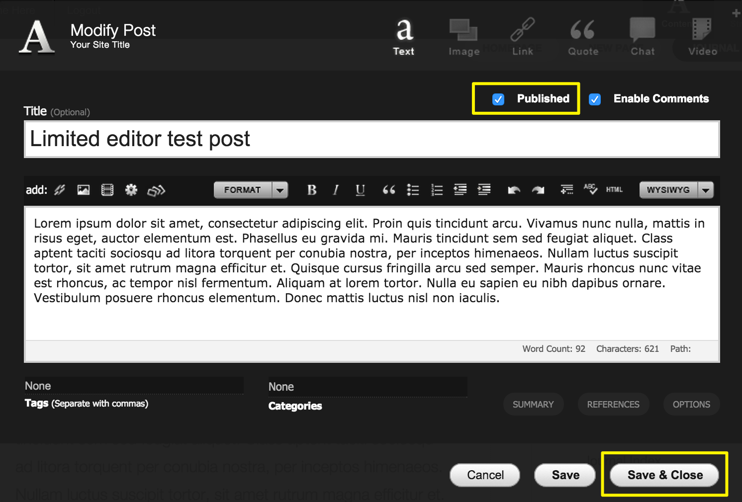Click the underline formatting icon
The width and height of the screenshot is (742, 502).
[x=360, y=190]
